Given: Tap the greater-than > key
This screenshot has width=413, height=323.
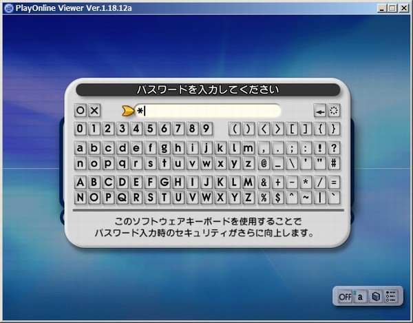Looking at the screenshot, I should click(277, 129).
